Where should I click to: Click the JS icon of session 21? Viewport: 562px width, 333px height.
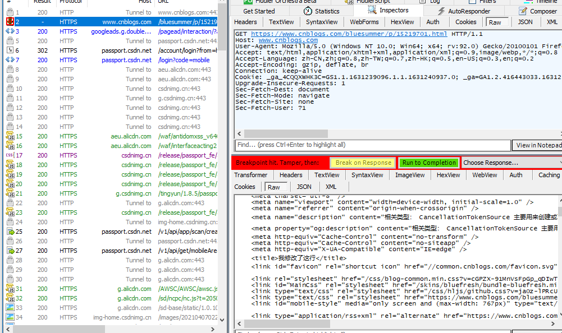point(10,193)
